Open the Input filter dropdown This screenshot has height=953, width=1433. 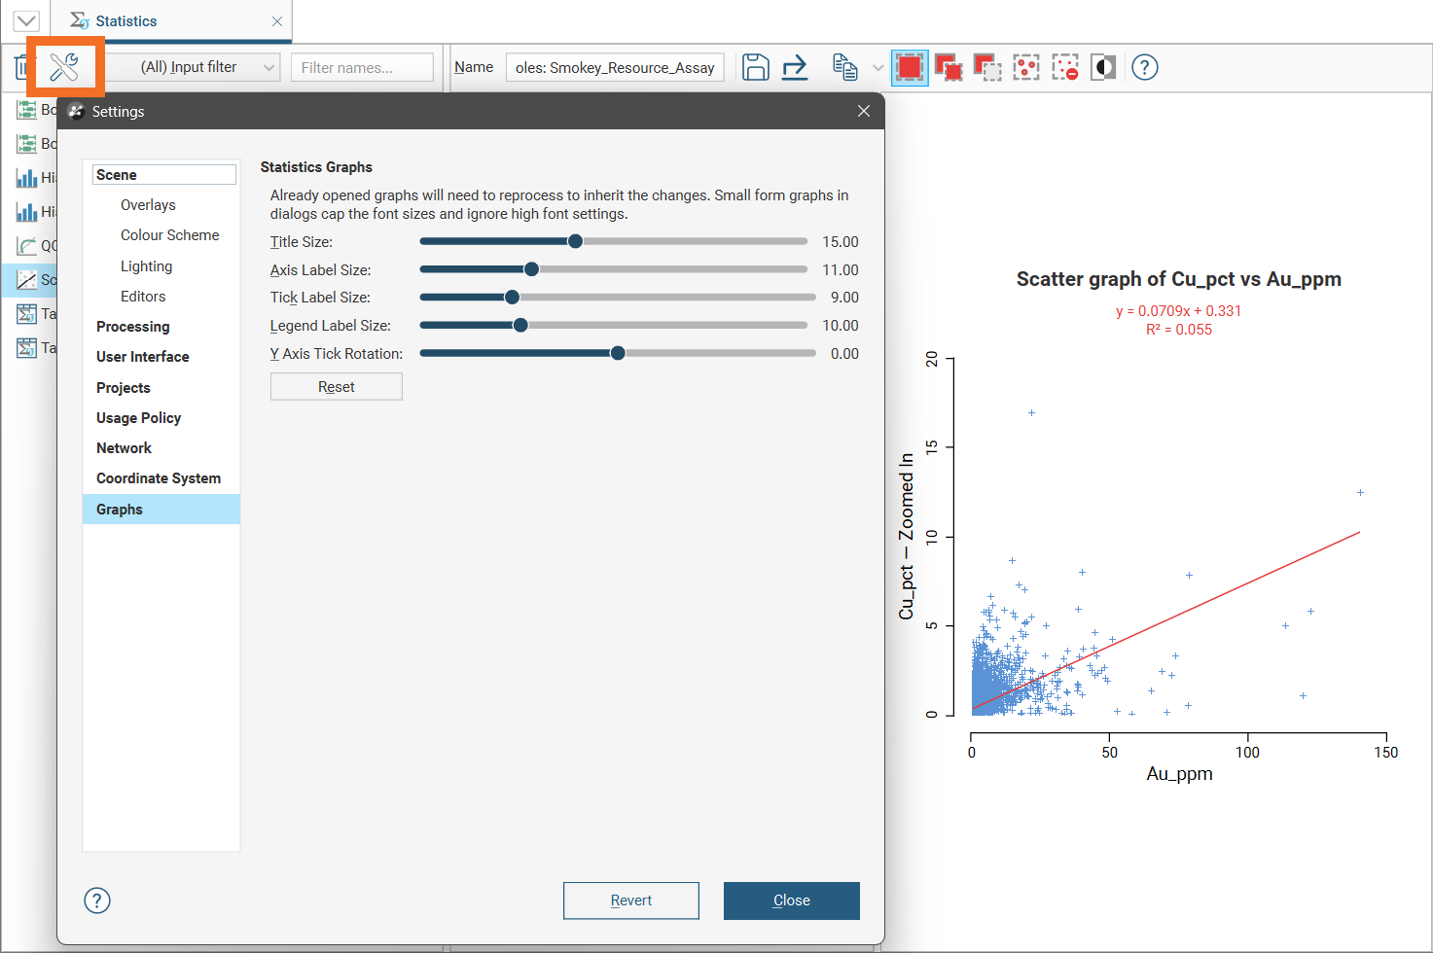coord(192,67)
